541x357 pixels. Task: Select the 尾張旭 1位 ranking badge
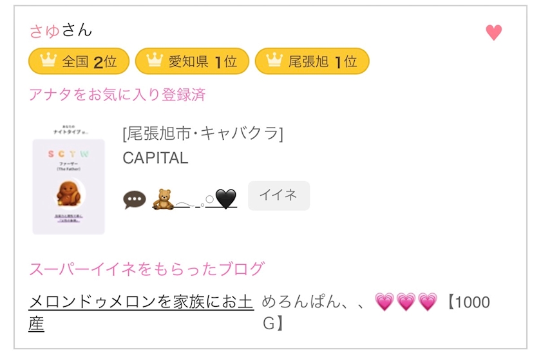click(312, 62)
